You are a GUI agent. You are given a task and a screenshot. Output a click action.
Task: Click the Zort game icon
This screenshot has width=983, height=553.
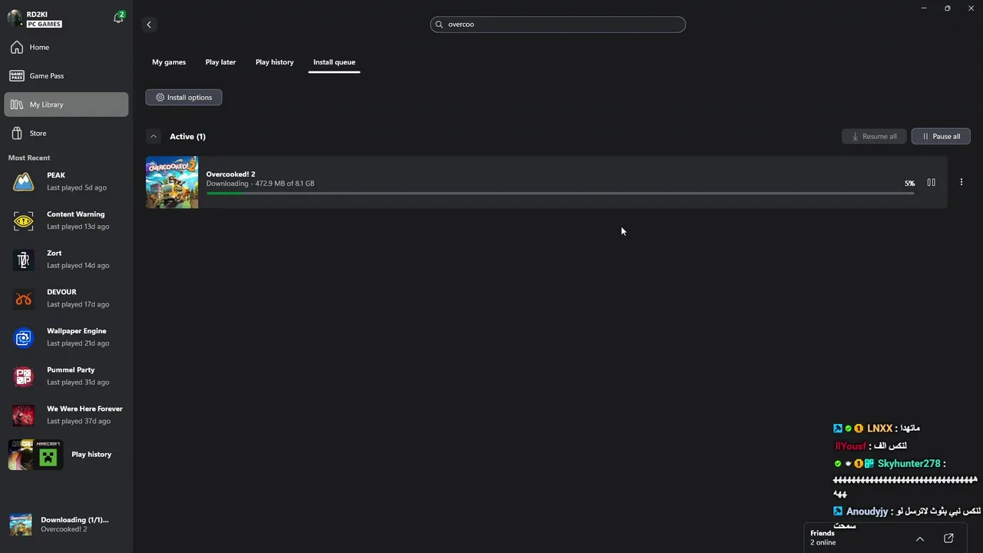coord(24,260)
